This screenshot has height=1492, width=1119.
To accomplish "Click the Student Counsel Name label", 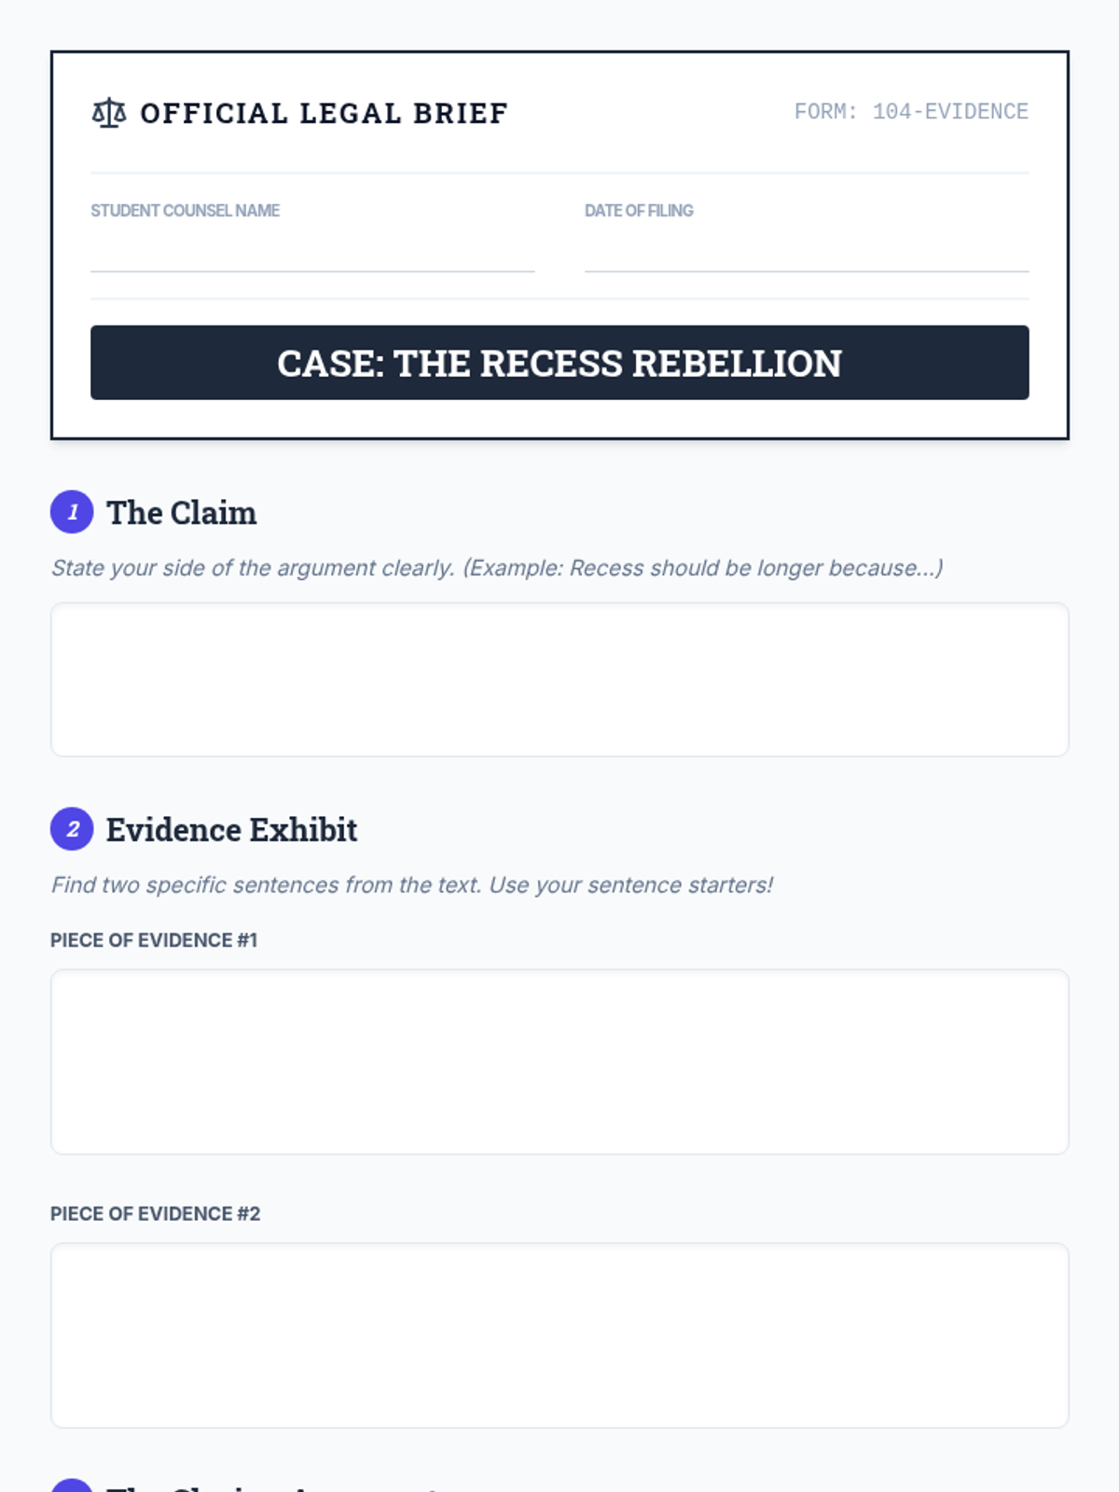I will click(185, 211).
